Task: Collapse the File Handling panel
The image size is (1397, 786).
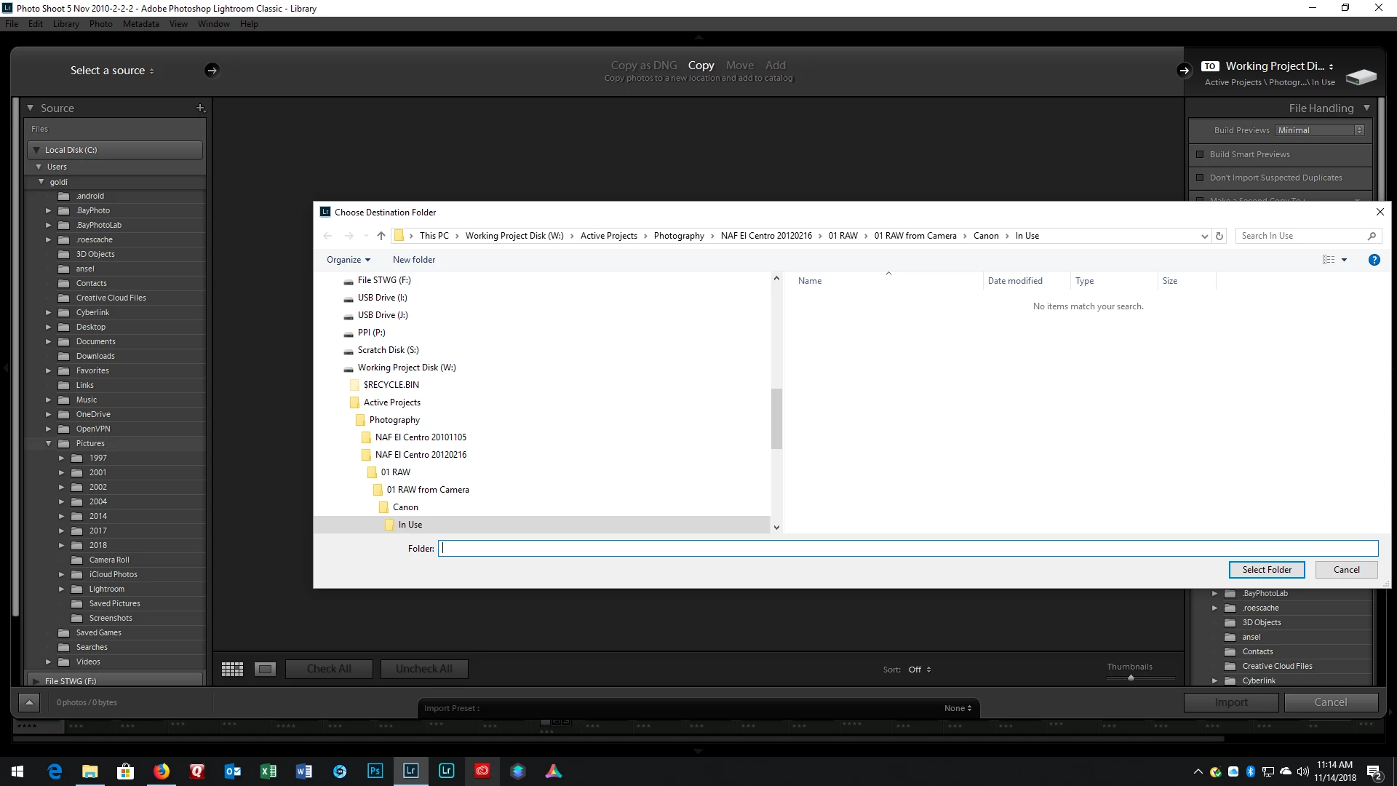Action: point(1366,108)
